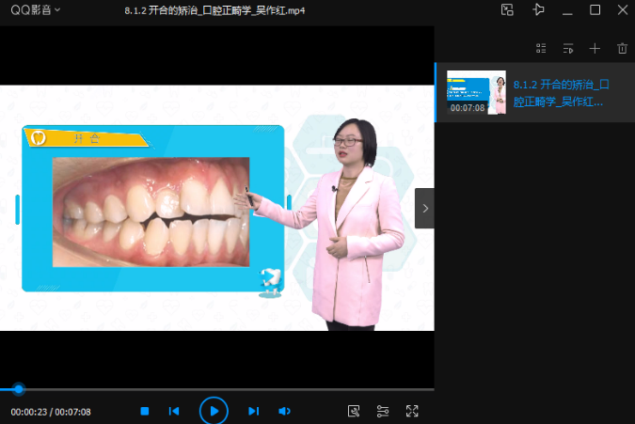
Task: Mute the audio using the speaker icon
Action: (284, 411)
